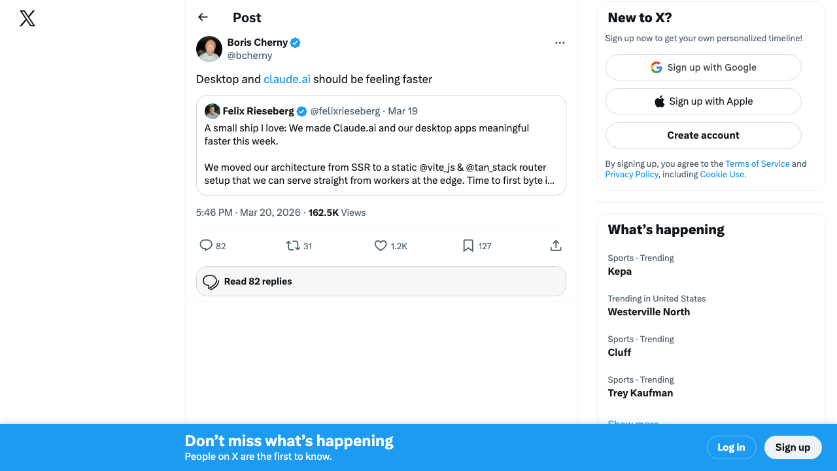Like the post with the heart icon
837x471 pixels.
click(381, 246)
